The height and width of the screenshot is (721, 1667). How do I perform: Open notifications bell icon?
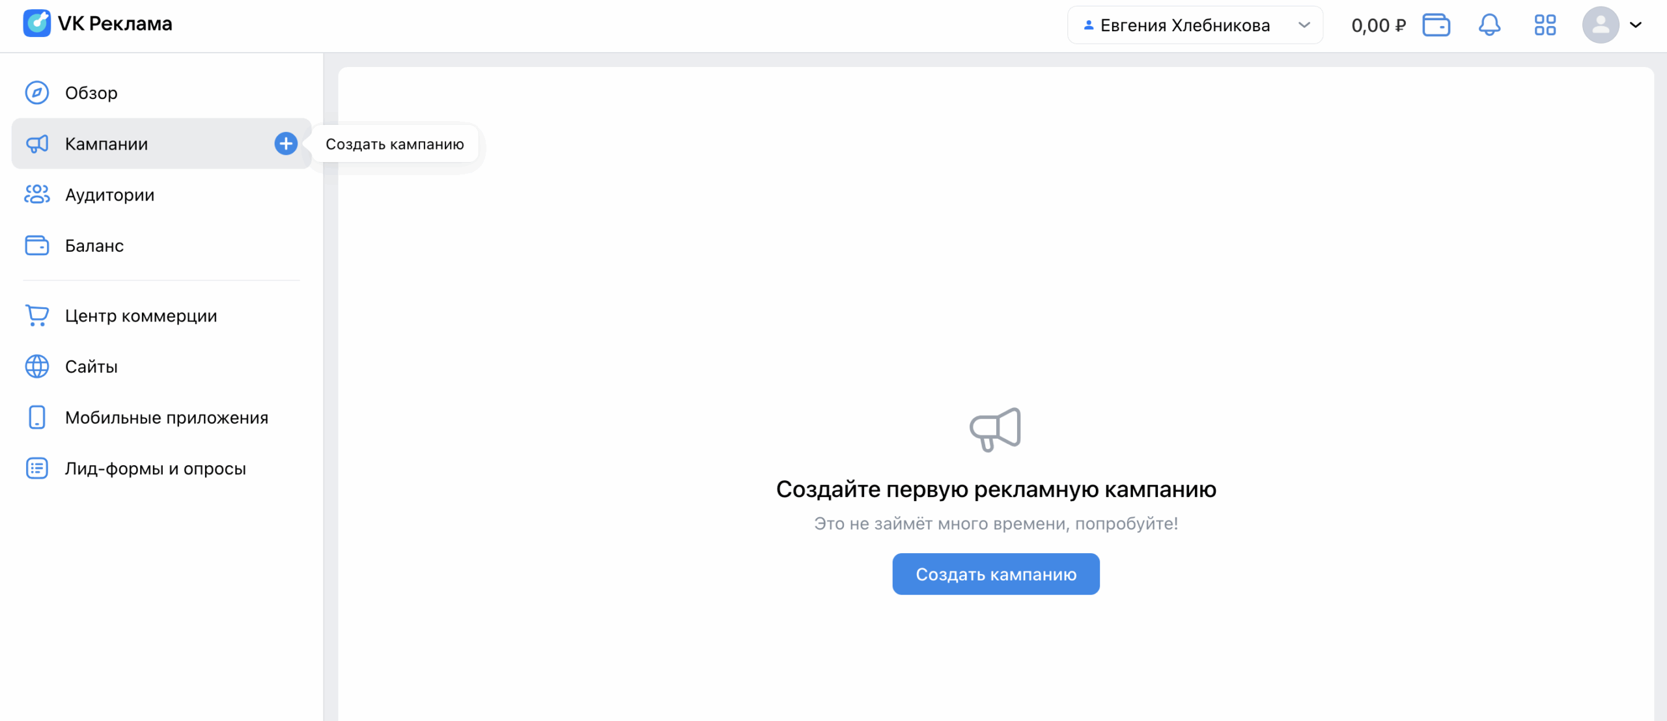(1489, 25)
